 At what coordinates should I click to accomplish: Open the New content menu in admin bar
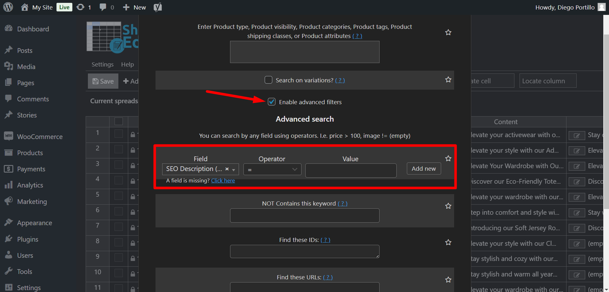click(135, 7)
